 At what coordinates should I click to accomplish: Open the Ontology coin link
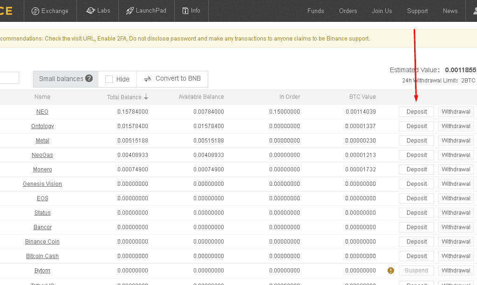pyautogui.click(x=42, y=126)
